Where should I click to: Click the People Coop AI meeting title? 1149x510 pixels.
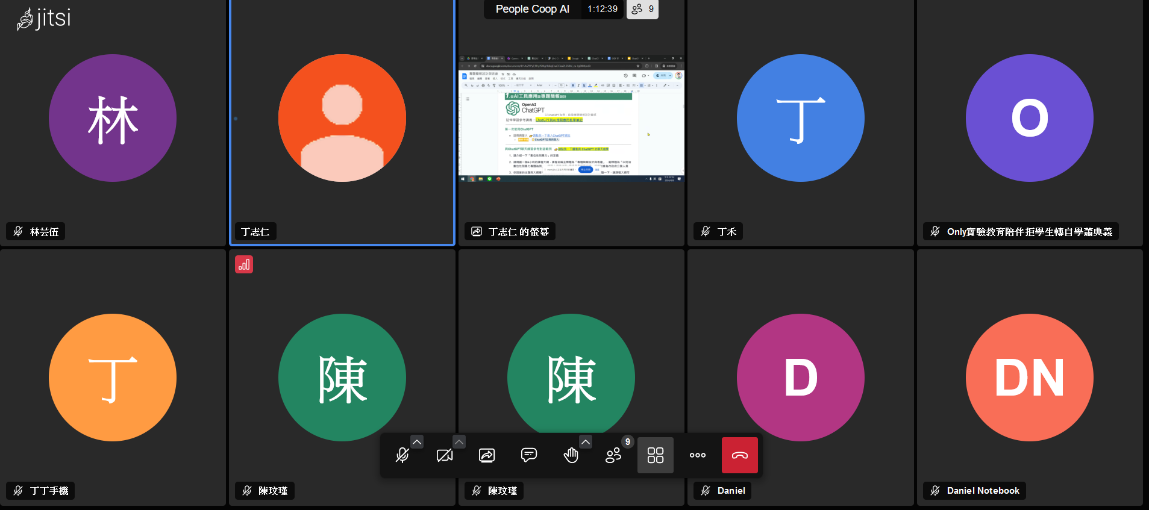(532, 9)
